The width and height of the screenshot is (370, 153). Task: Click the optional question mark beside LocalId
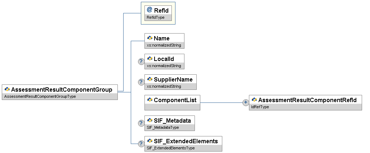point(142,61)
